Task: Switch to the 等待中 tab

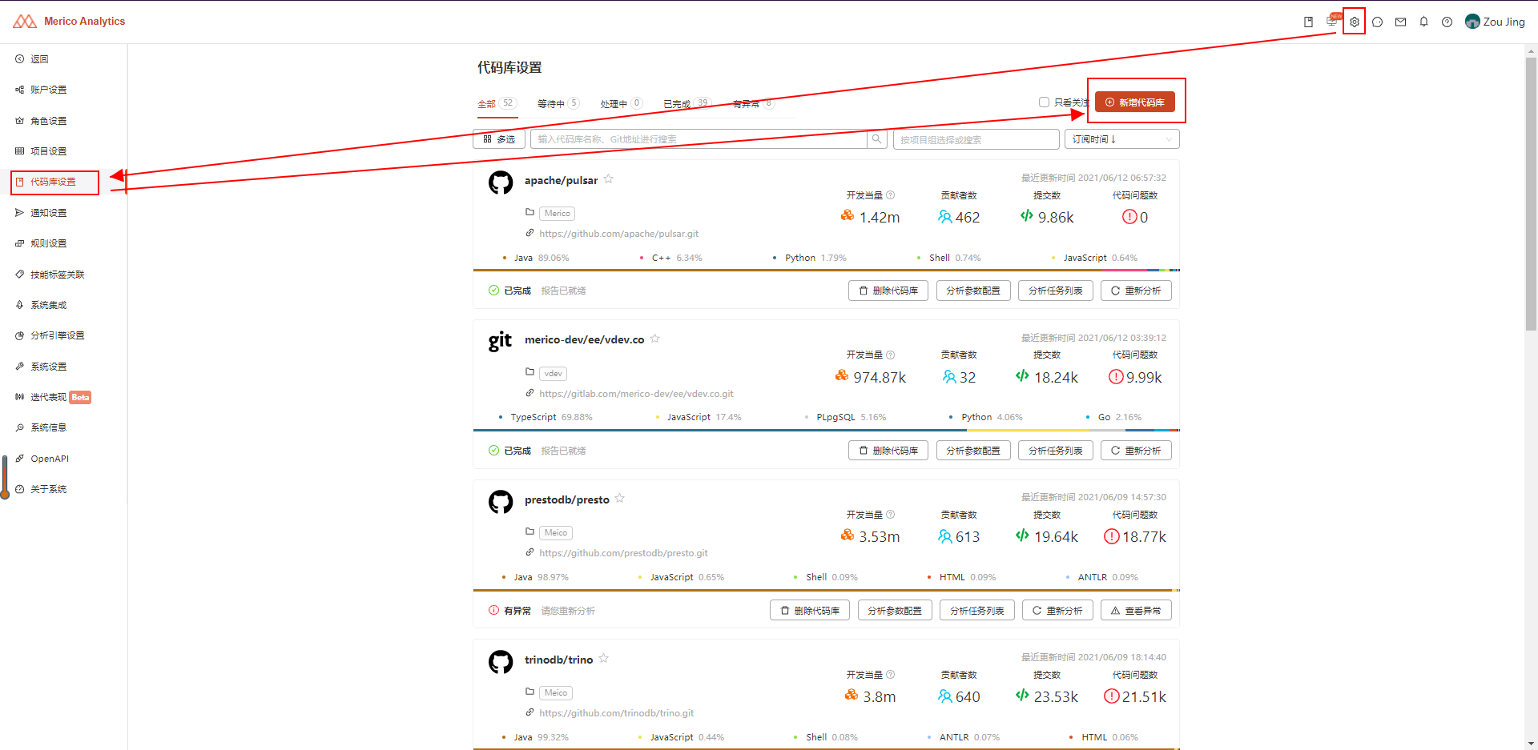Action: tap(558, 104)
